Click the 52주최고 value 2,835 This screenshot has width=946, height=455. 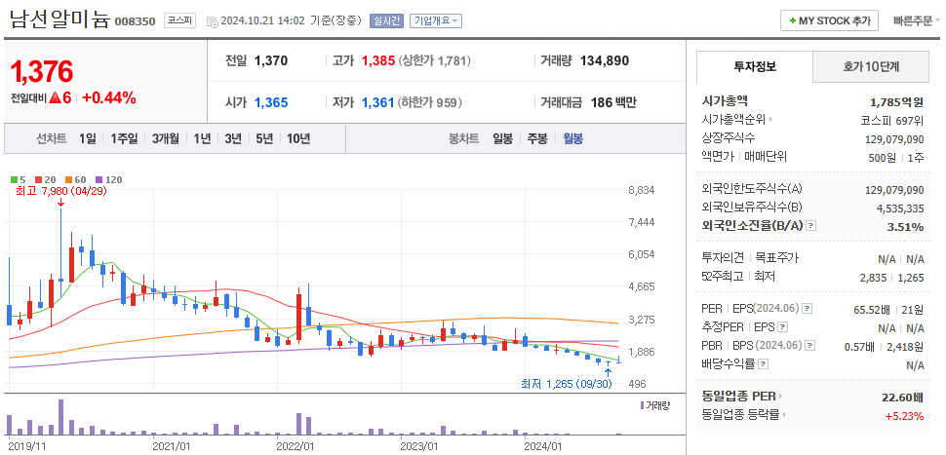[x=874, y=278]
